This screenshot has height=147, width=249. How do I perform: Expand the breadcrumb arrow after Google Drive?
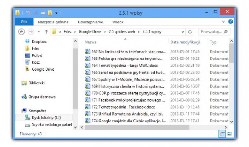tap(105, 32)
